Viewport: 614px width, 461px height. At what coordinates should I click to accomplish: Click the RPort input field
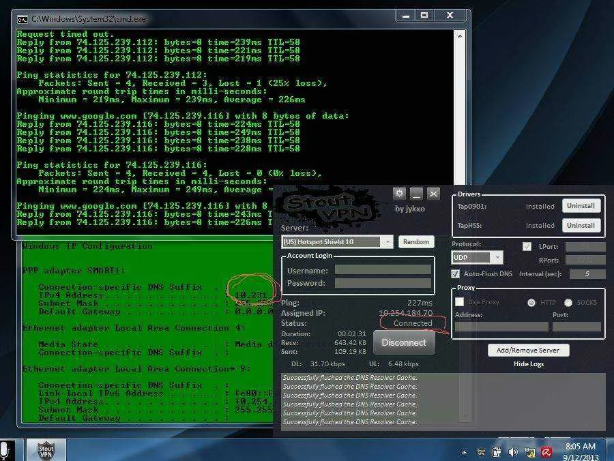coord(585,260)
